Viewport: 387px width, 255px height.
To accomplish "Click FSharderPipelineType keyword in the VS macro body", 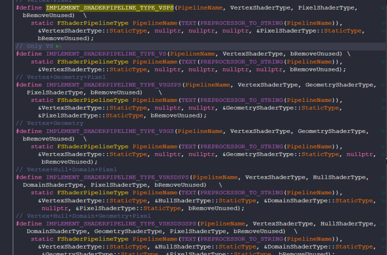I will [93, 62].
